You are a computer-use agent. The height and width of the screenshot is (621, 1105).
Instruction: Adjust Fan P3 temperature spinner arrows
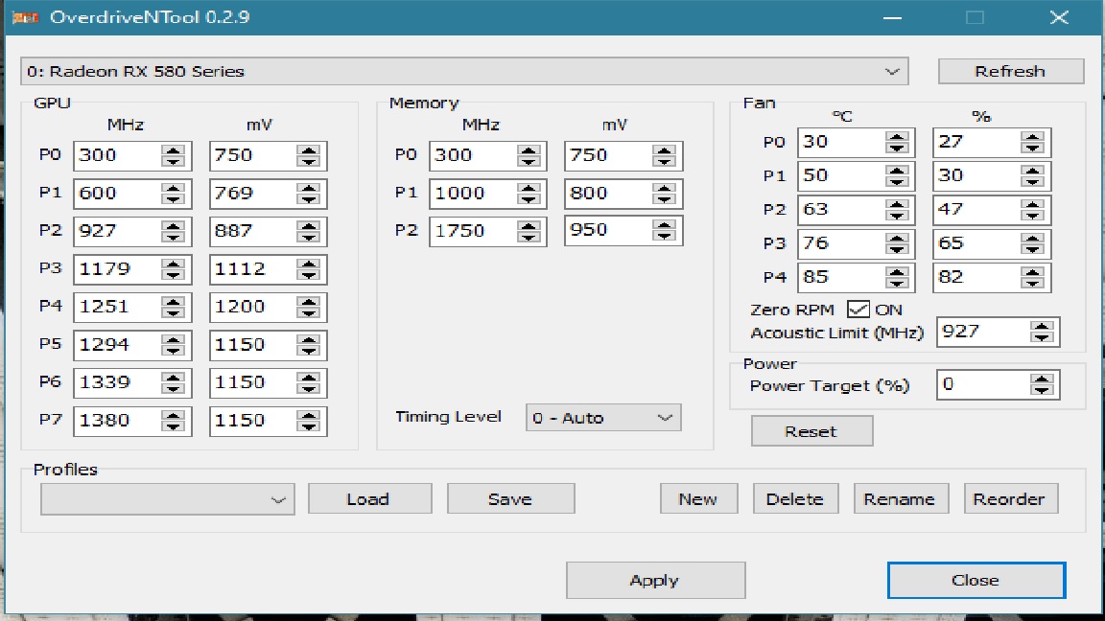(897, 243)
